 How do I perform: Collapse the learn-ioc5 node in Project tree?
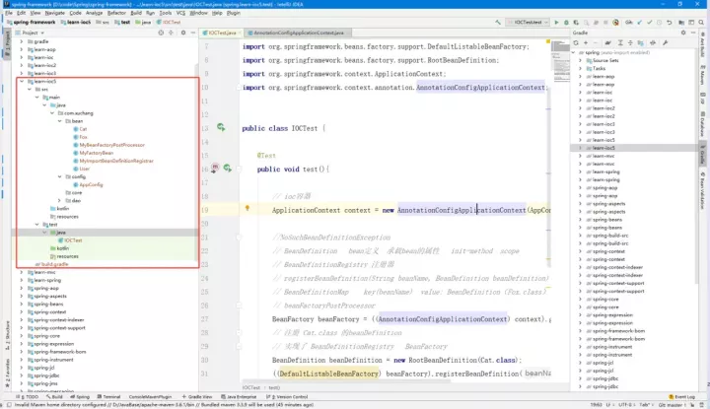(22, 82)
